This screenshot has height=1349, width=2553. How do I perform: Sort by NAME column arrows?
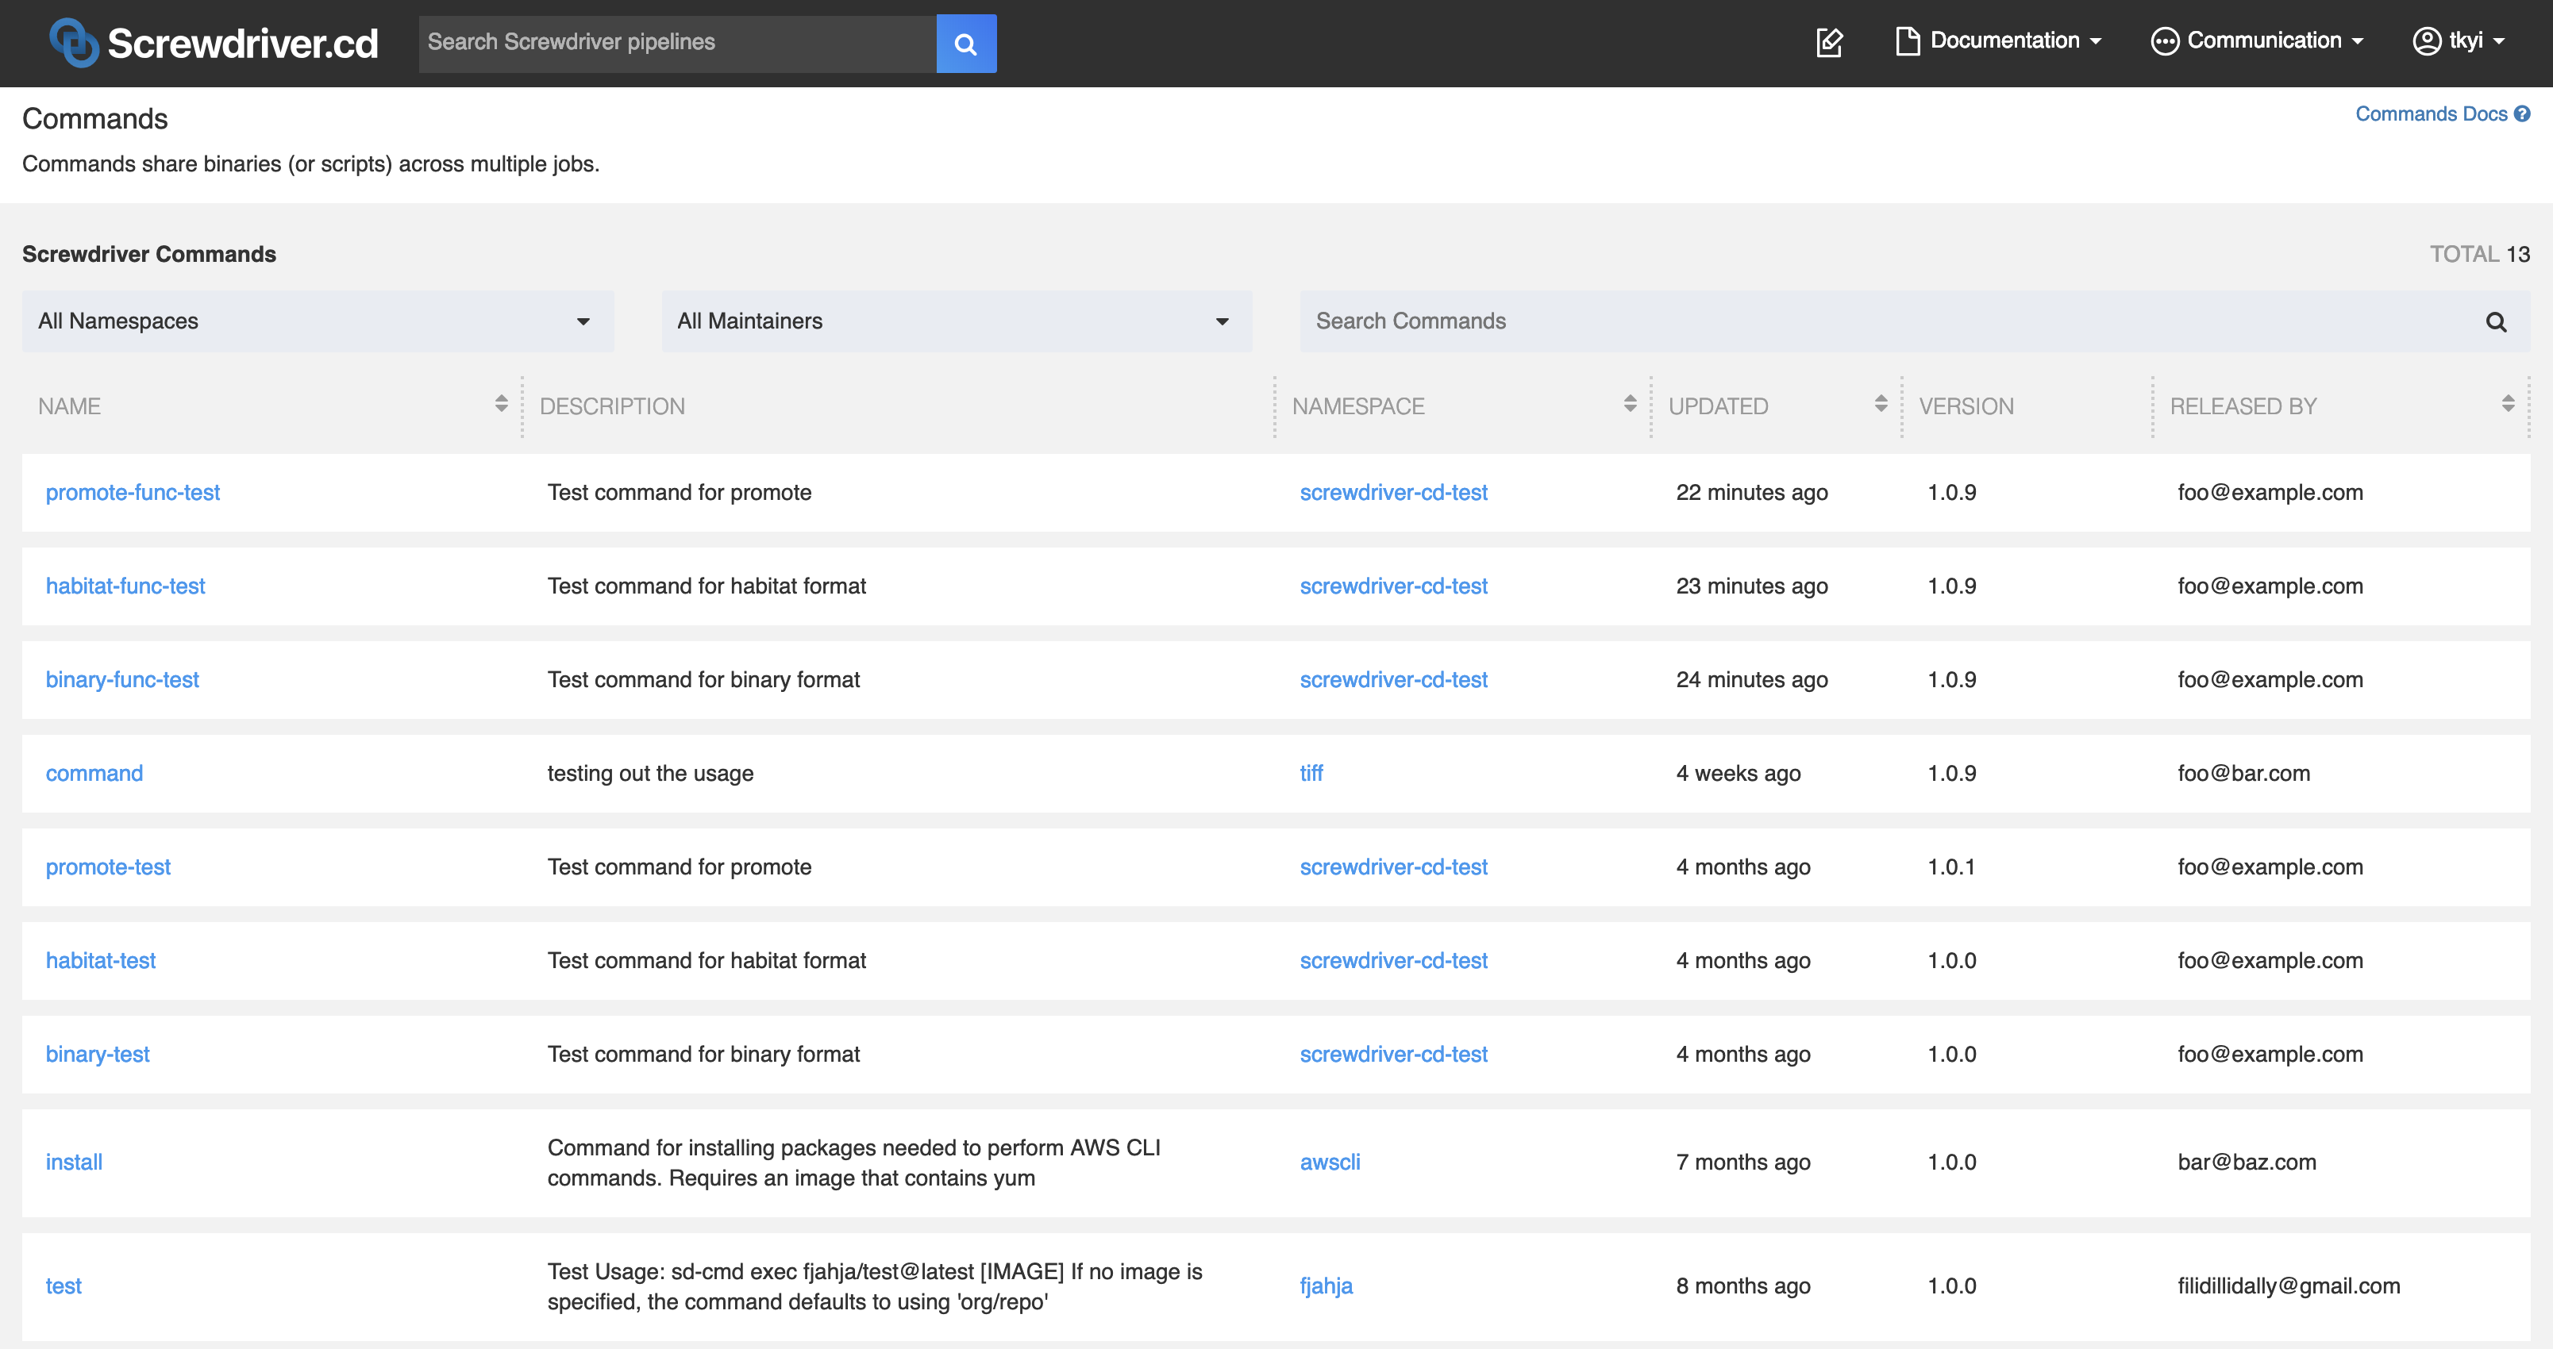pyautogui.click(x=502, y=404)
